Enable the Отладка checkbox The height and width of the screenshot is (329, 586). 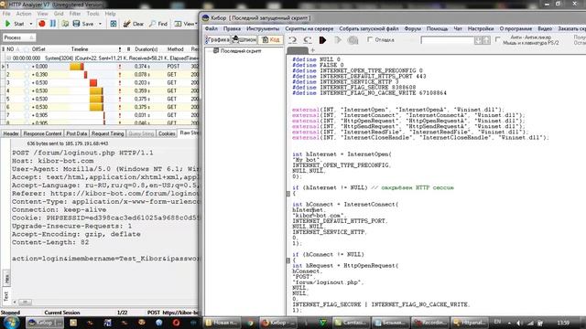point(370,39)
